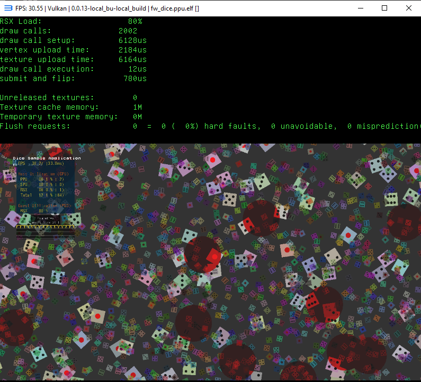Click the 2002 draw calls value

[128, 31]
